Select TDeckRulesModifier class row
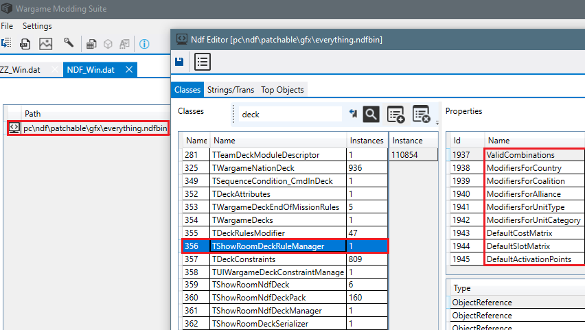 coord(285,233)
